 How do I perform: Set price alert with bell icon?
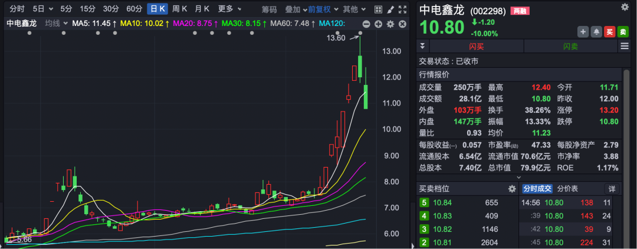tap(597, 32)
